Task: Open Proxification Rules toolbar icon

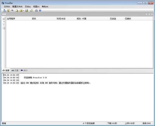Action: click(8, 11)
